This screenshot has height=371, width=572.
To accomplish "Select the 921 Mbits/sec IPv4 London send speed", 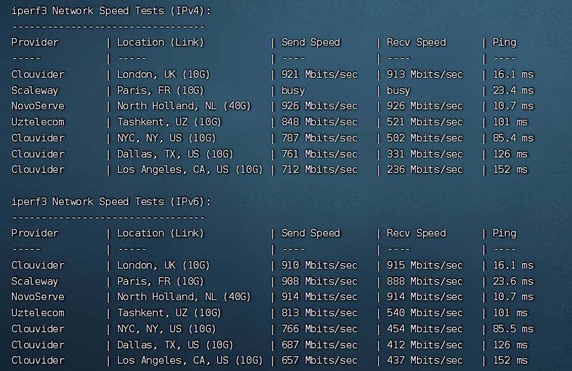I will pos(319,74).
